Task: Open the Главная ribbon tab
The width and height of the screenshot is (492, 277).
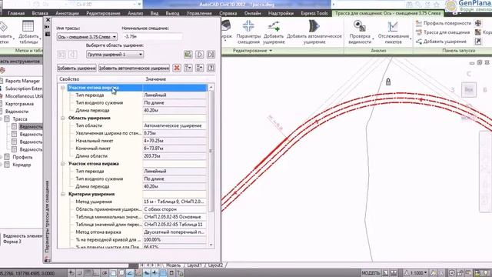Action: (x=16, y=13)
